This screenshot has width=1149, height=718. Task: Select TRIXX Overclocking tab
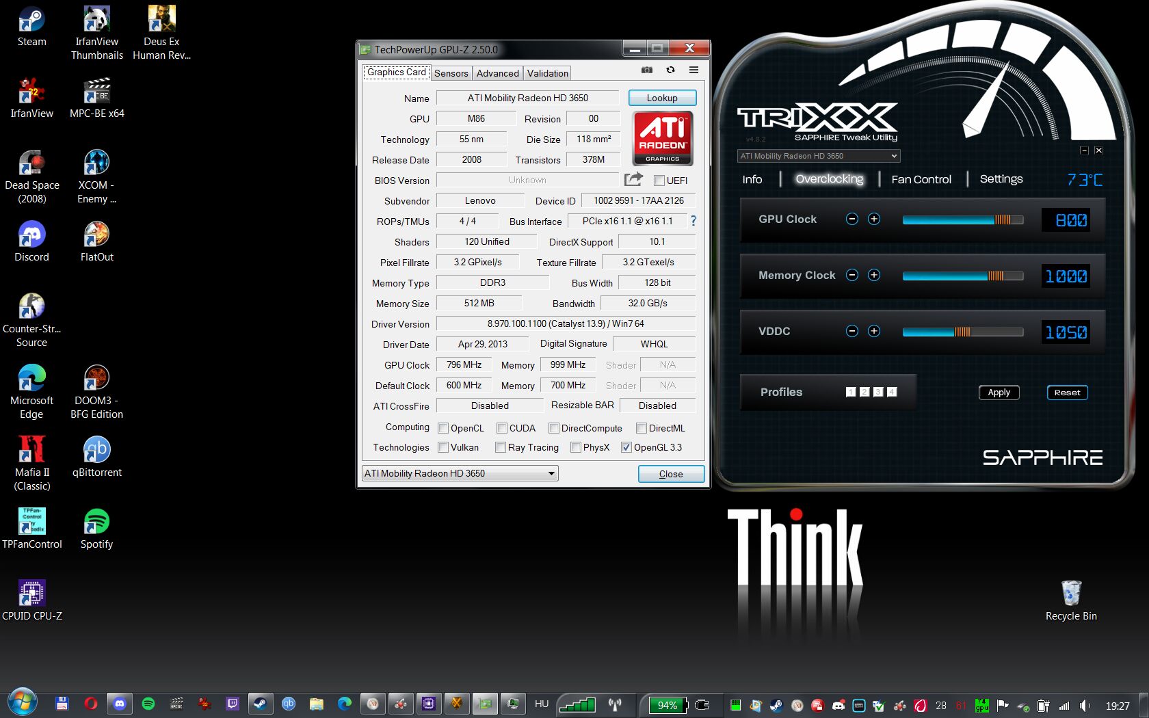coord(830,179)
